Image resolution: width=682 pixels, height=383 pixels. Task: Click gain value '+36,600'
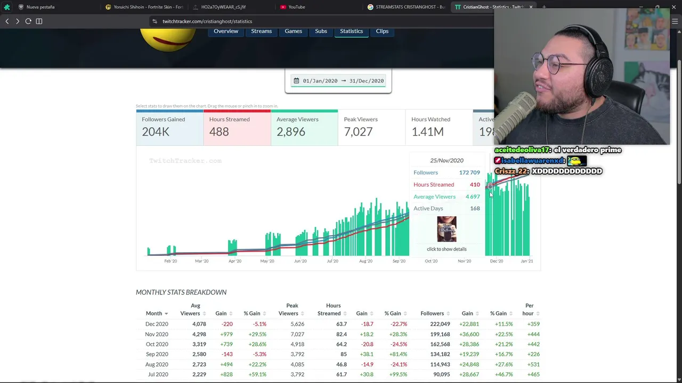coord(468,334)
